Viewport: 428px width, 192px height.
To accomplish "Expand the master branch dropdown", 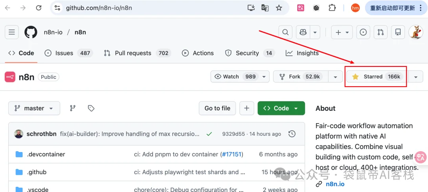I will 34,108.
